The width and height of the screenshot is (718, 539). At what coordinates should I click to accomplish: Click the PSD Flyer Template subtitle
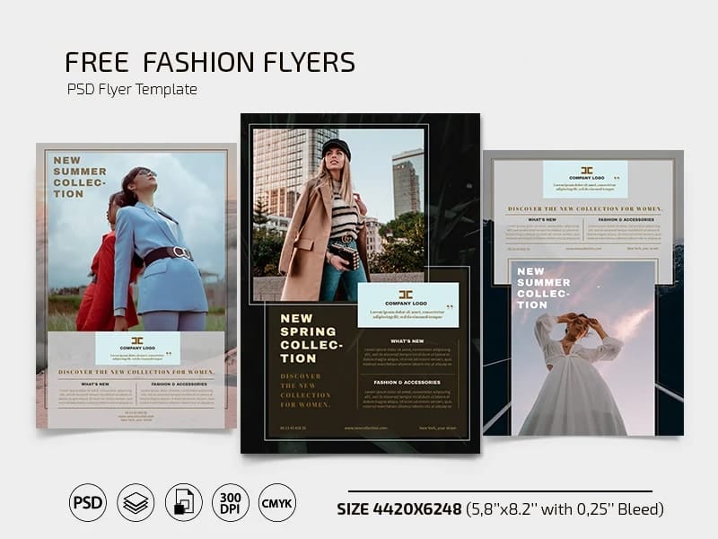pos(131,90)
